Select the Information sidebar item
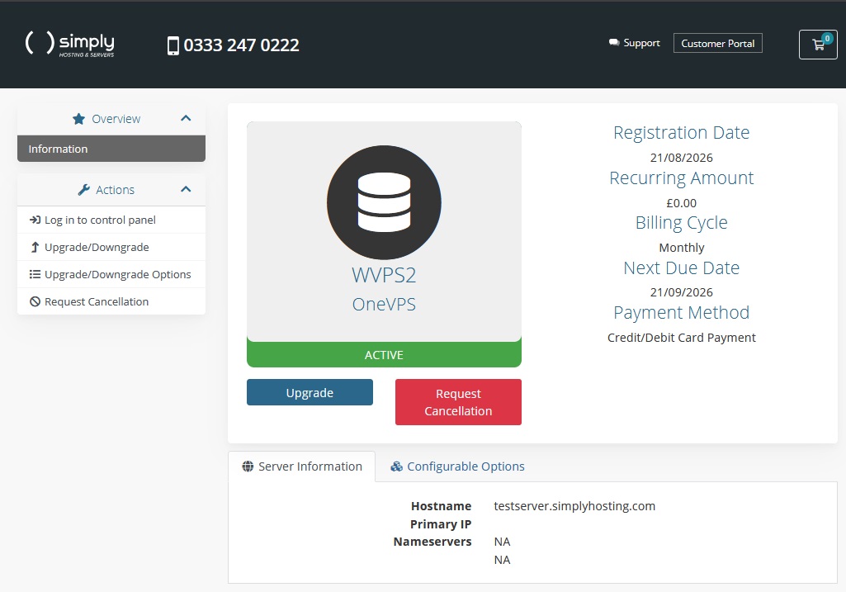 [111, 149]
